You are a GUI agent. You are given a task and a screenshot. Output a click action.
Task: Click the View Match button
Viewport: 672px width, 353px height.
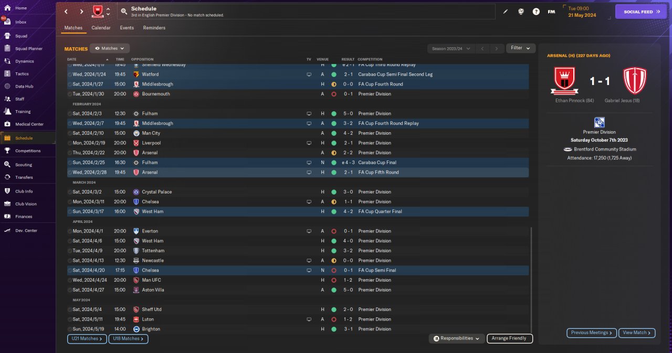click(x=637, y=333)
